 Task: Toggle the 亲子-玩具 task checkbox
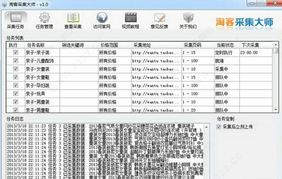point(16,94)
